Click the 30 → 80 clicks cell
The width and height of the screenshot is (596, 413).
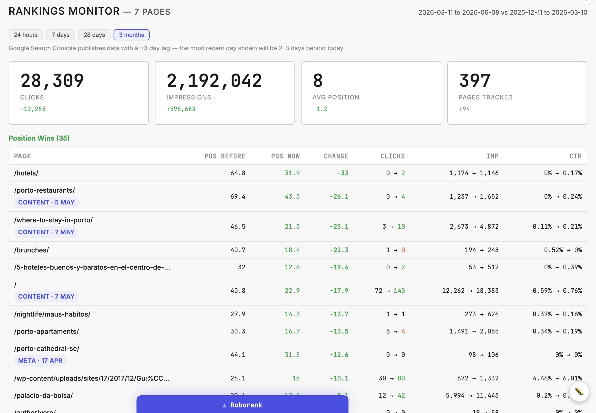coord(392,378)
